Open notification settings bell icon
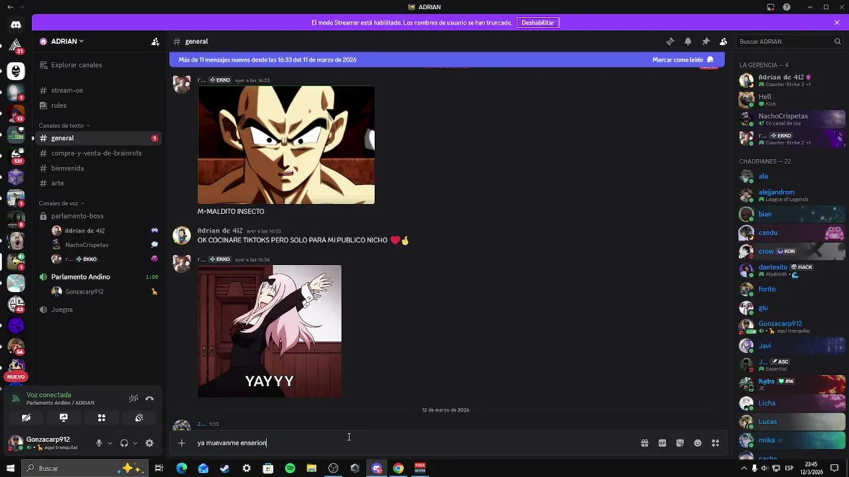The height and width of the screenshot is (477, 849). (688, 41)
